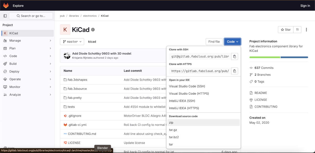Image resolution: width=315 pixels, height=153 pixels.
Task: Download source code as tar.bz2
Action: (203, 137)
